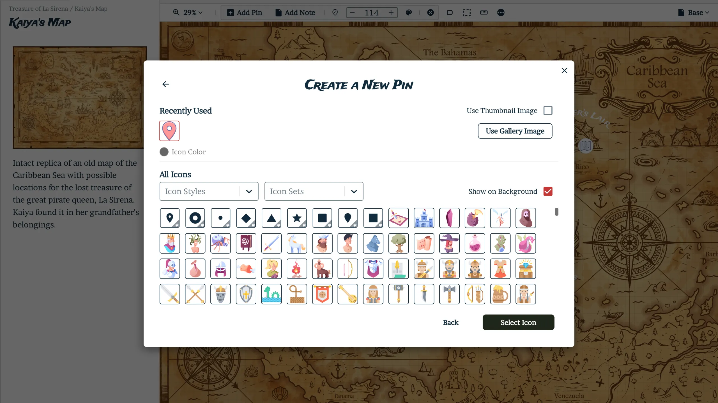The height and width of the screenshot is (403, 718).
Task: Open the Icon Styles dropdown
Action: (x=209, y=191)
